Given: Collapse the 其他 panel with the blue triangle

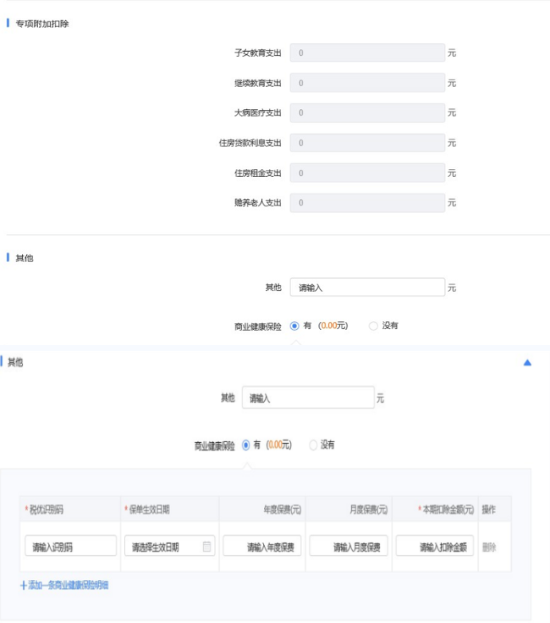Looking at the screenshot, I should (527, 363).
